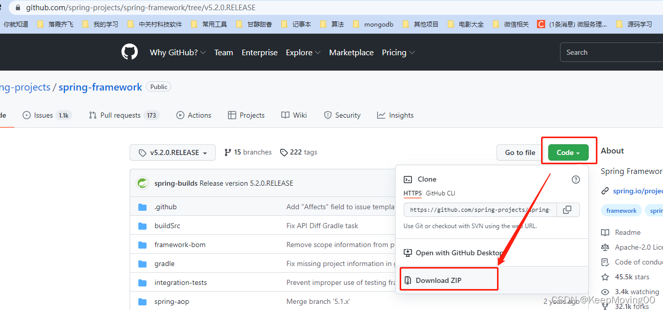663x310 pixels.
Task: Click the framework topic tag
Action: [x=621, y=210]
